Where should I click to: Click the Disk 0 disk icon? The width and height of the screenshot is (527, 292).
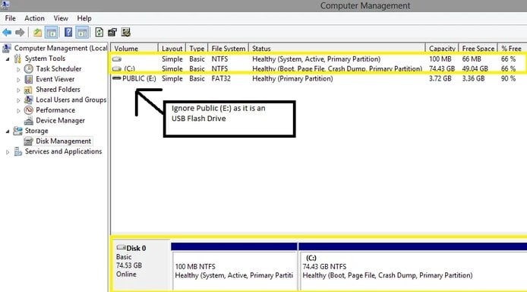tap(121, 248)
